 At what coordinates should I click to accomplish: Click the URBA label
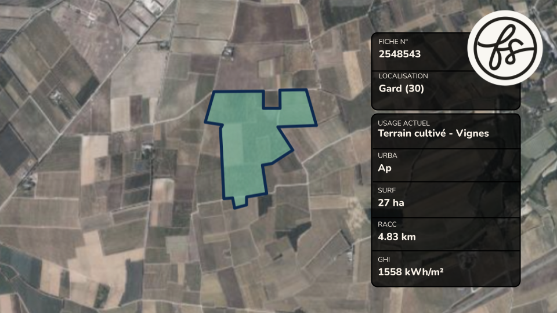tap(388, 155)
